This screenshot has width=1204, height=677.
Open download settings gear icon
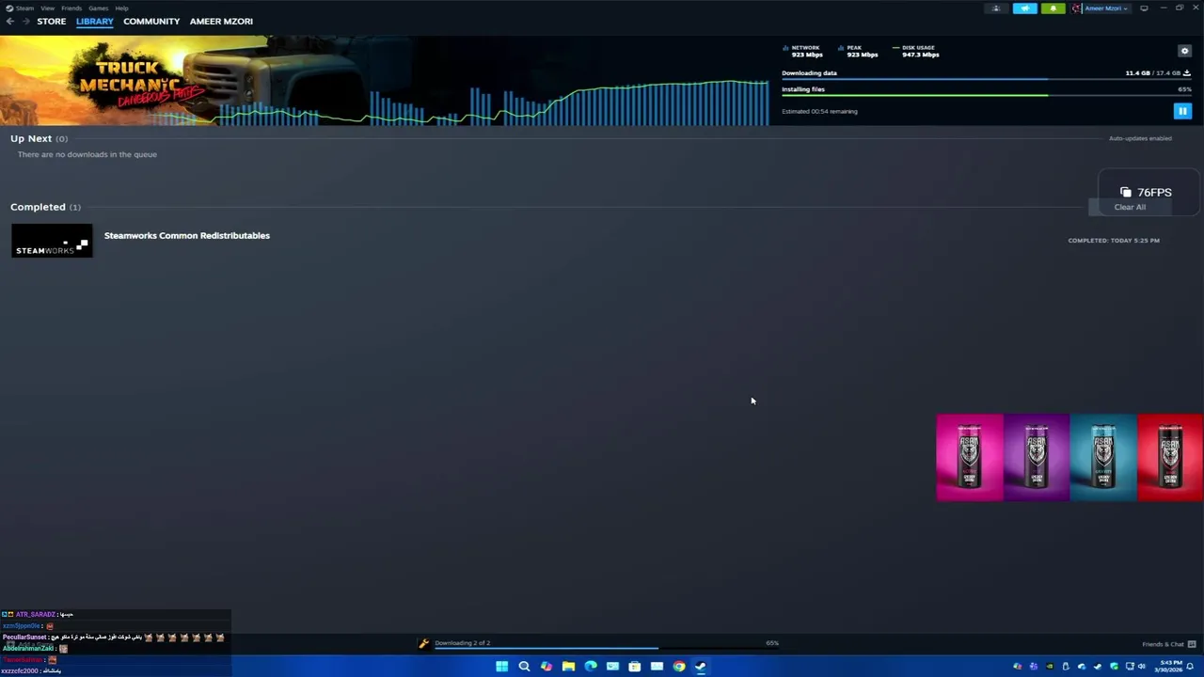coord(1184,51)
